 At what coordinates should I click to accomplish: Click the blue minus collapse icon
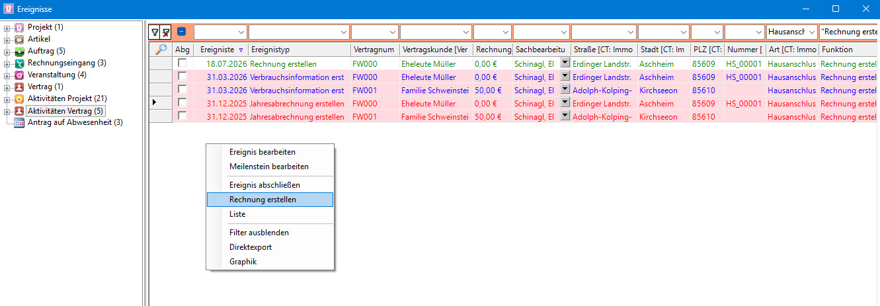tap(182, 32)
